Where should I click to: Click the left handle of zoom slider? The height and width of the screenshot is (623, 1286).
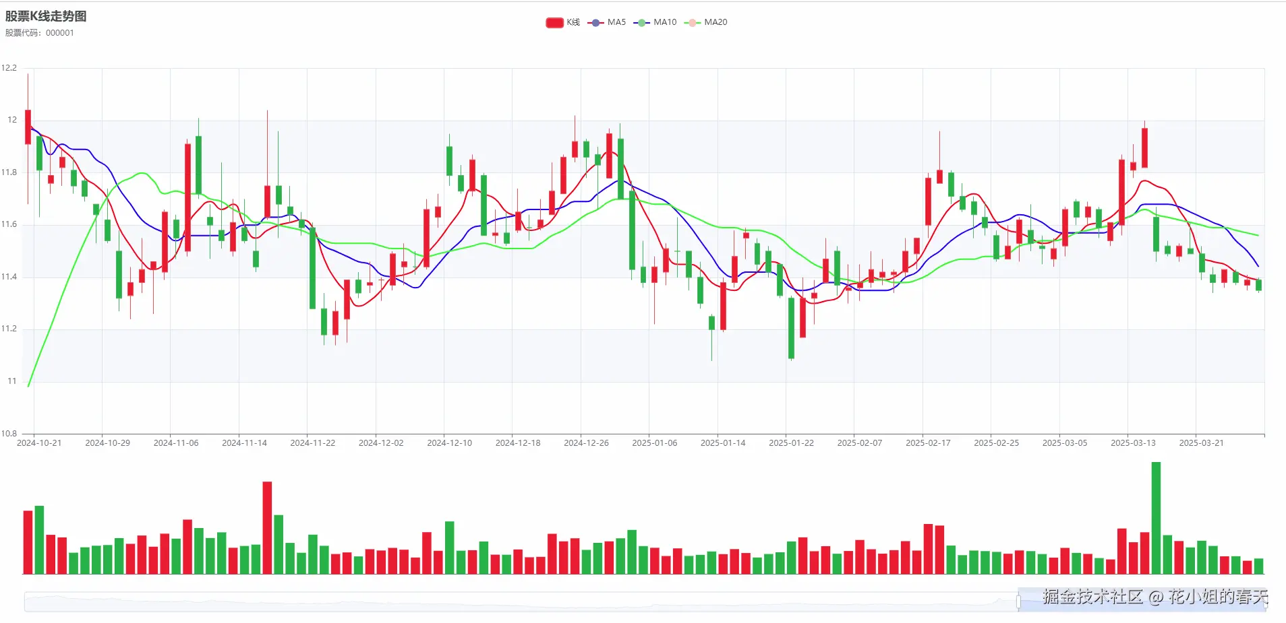tap(1018, 601)
